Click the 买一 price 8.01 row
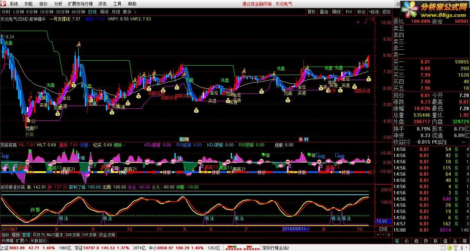The width and height of the screenshot is (470, 251). 431,62
